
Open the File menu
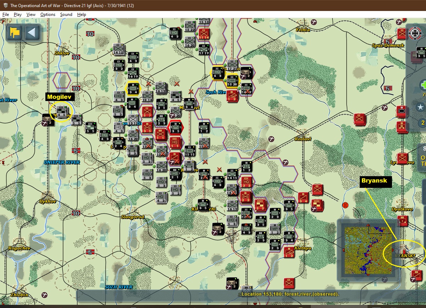5,15
